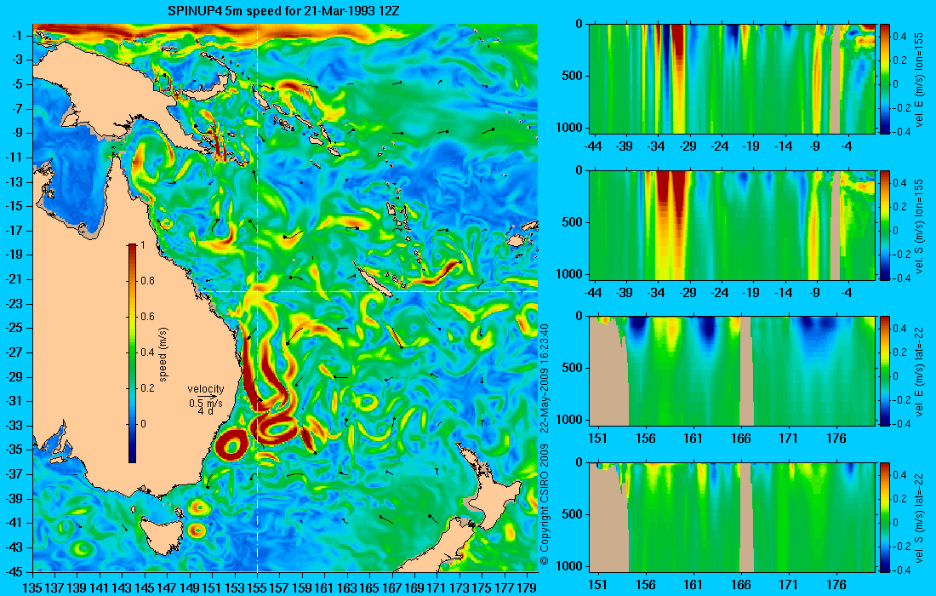Image resolution: width=936 pixels, height=596 pixels.
Task: Select the colorbar of the vel. S lat=-22 panel
Action: [885, 517]
